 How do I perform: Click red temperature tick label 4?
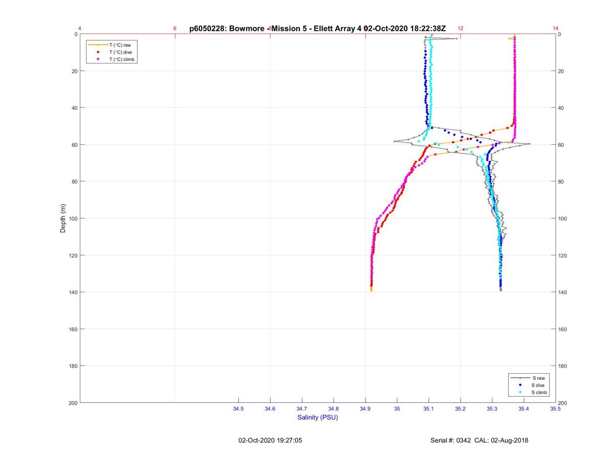(x=80, y=29)
